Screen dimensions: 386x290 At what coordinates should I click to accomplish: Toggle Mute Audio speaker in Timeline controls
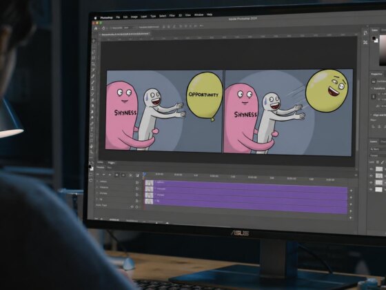coord(123,175)
